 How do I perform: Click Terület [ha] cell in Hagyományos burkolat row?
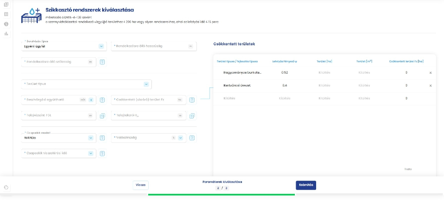324,73
